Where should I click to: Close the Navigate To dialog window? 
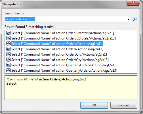[133, 3]
